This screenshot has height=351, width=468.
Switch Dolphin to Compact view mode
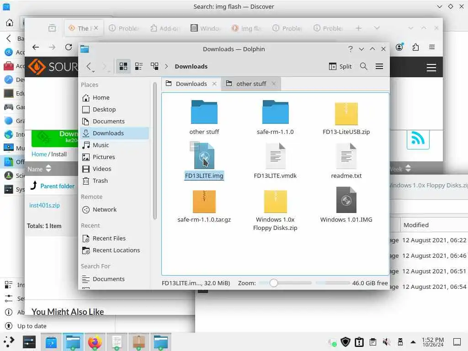point(139,66)
